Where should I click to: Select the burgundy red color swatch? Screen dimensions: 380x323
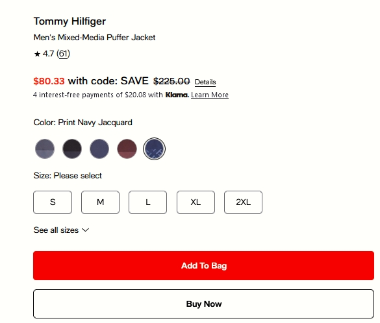[x=127, y=149]
